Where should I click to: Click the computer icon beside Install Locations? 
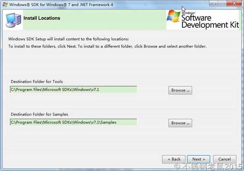pos(13,20)
